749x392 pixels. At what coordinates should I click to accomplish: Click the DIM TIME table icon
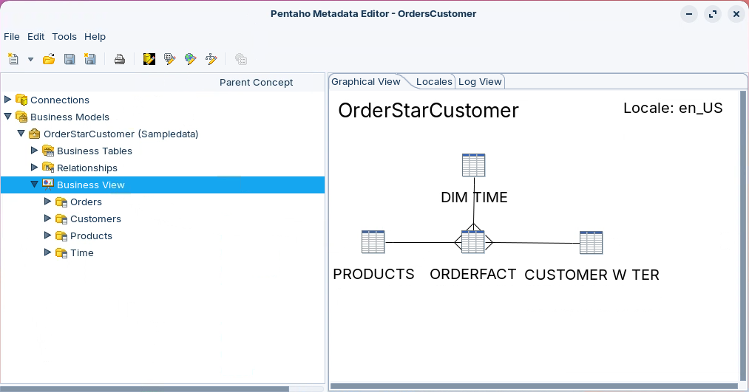point(473,165)
